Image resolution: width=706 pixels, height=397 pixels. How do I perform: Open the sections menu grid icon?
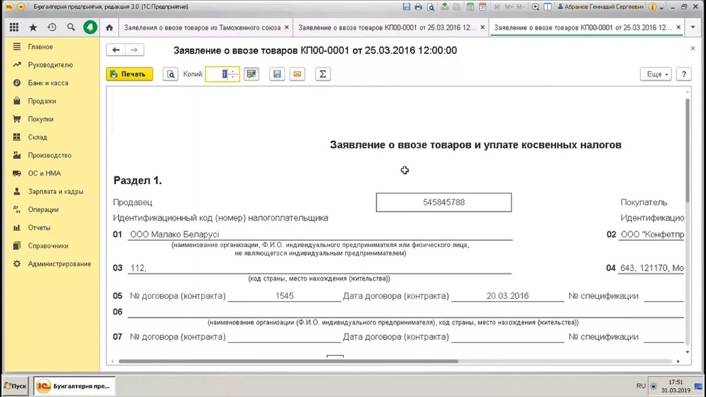[x=14, y=28]
